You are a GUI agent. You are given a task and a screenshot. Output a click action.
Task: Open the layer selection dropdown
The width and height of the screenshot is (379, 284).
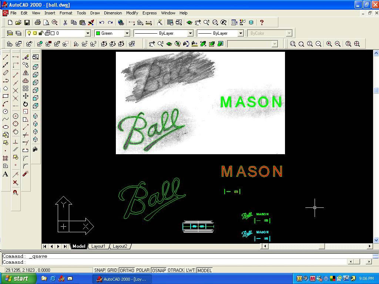[x=88, y=33]
